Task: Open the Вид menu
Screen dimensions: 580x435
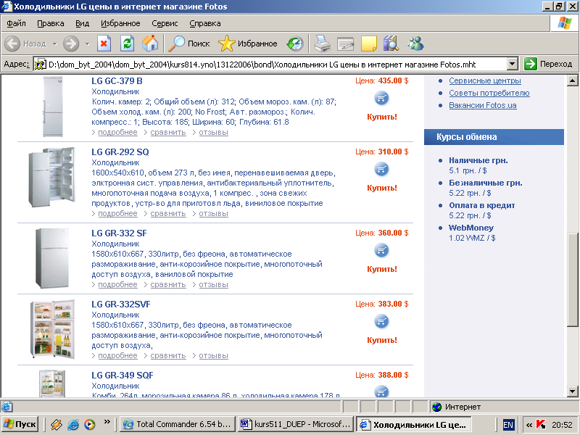Action: click(x=82, y=23)
